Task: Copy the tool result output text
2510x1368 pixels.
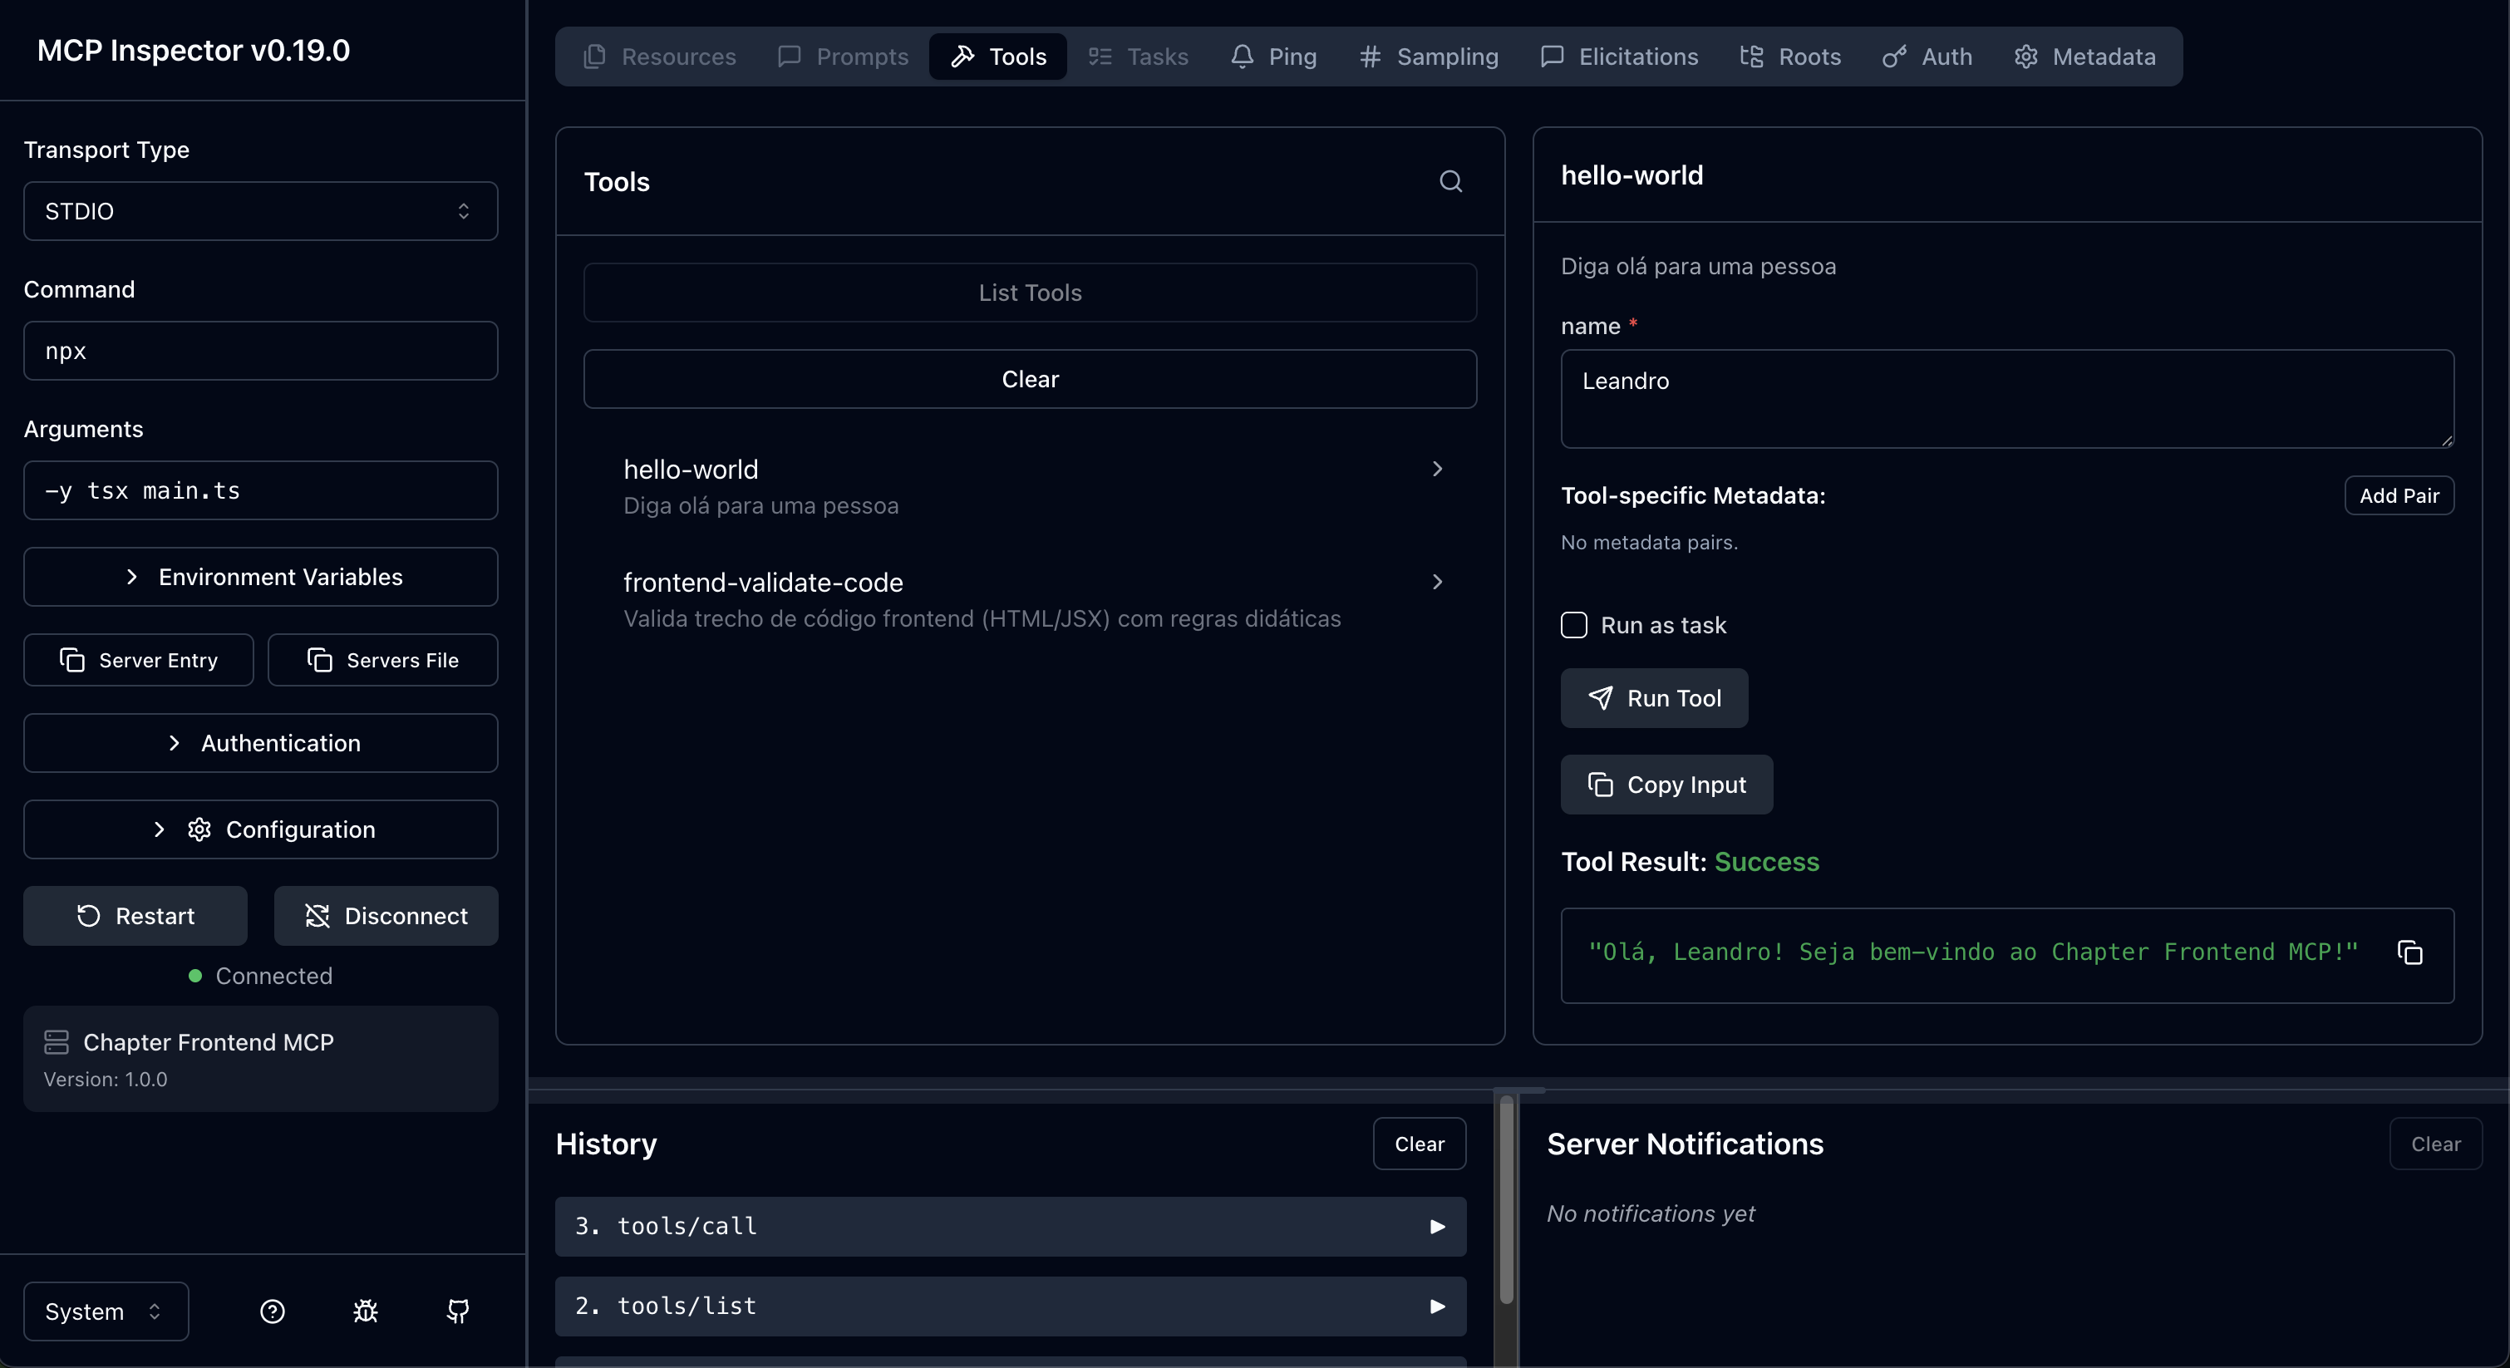Action: click(x=2409, y=953)
